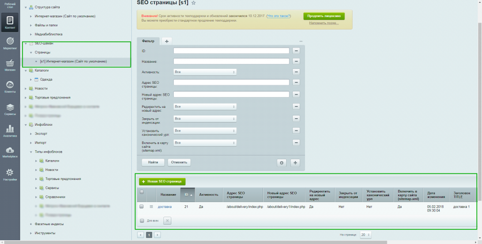Click the Новая SEO страница button
The image size is (482, 244).
[162, 181]
